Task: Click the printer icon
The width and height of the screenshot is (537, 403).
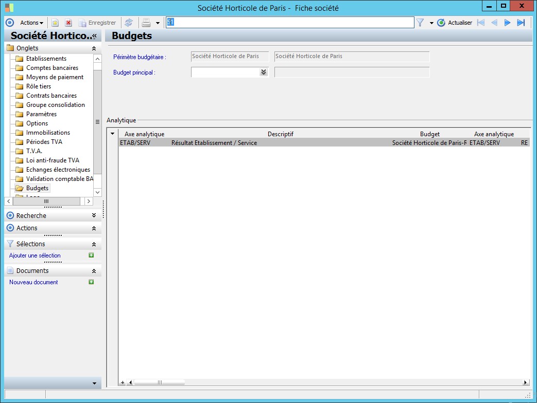Action: point(146,23)
